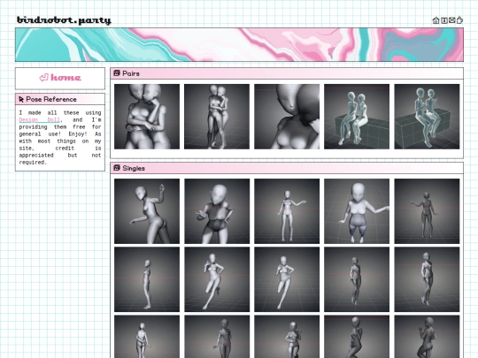
Task: Open Singles thumbnail of chubby figure arm out
Action: click(357, 211)
